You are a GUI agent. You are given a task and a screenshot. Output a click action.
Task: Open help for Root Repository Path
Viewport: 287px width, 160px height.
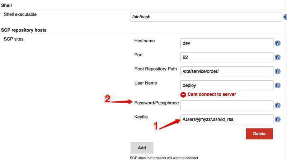tap(278, 71)
